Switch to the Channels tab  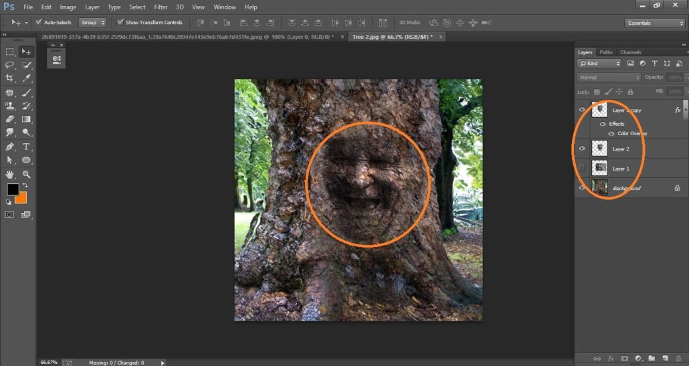[631, 52]
